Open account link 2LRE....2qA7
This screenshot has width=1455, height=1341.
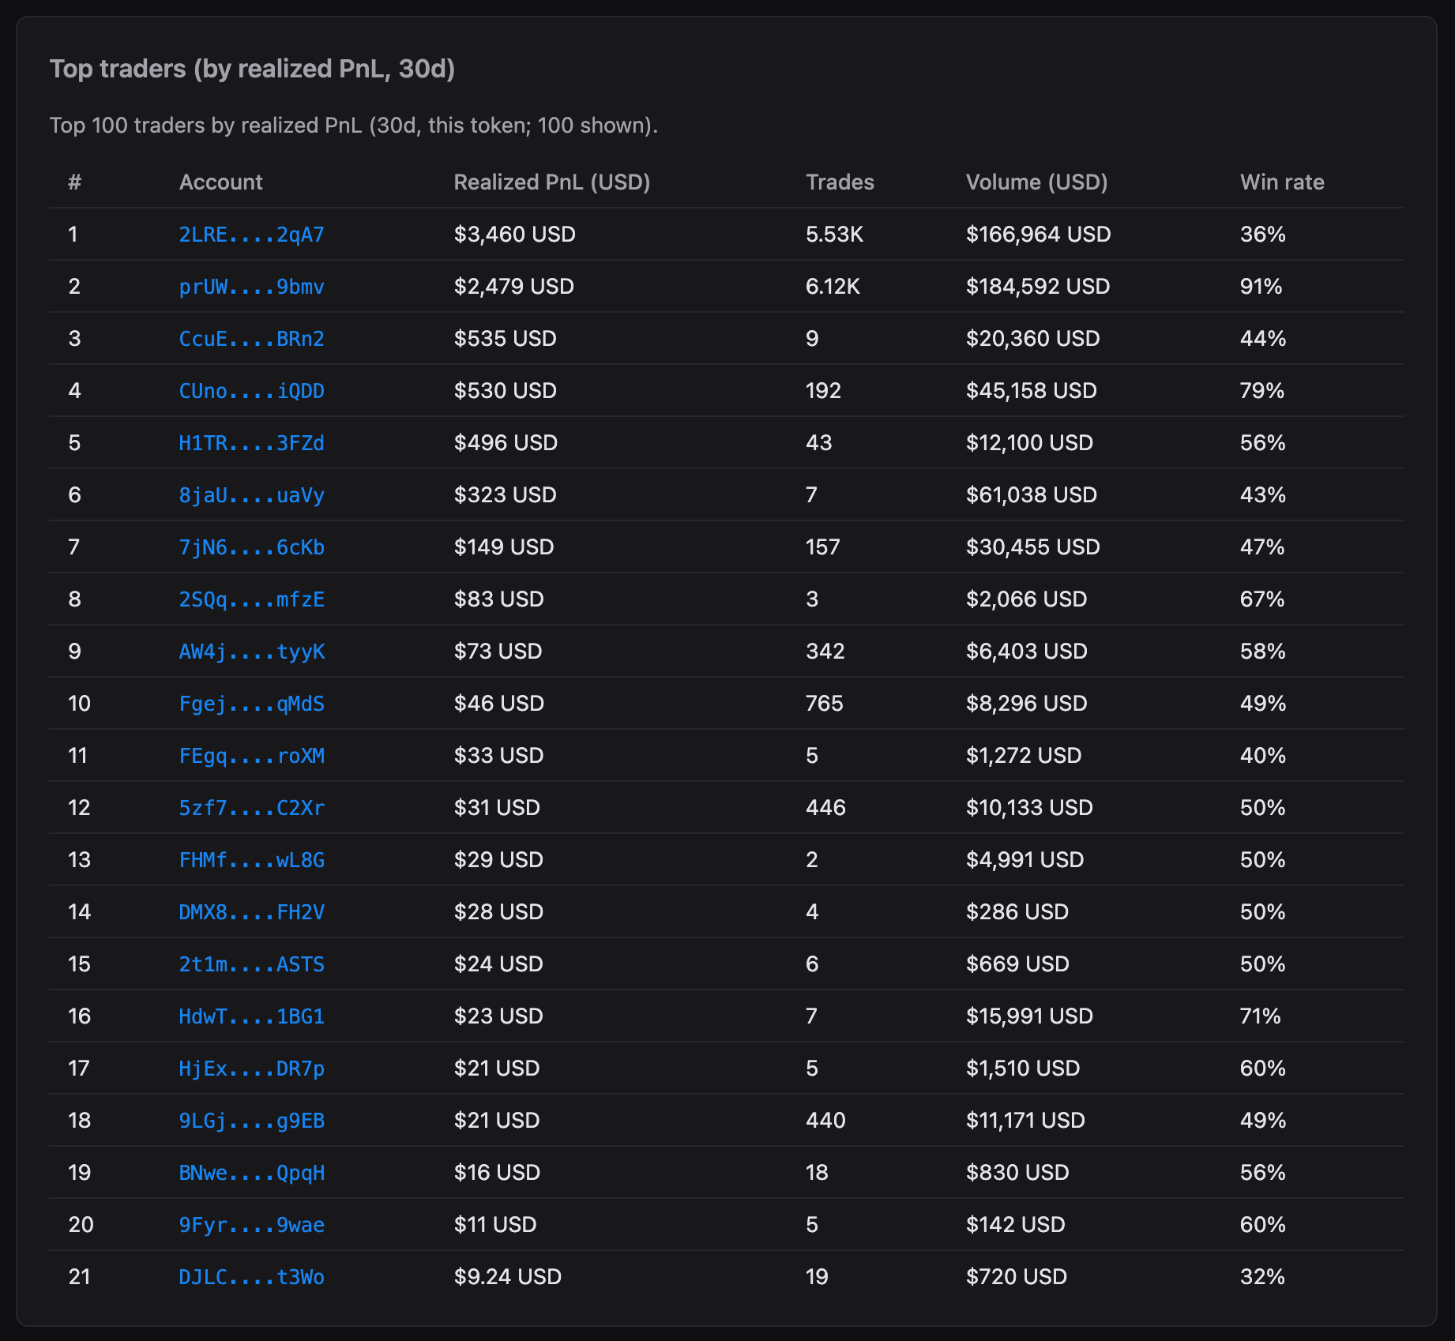(x=251, y=235)
